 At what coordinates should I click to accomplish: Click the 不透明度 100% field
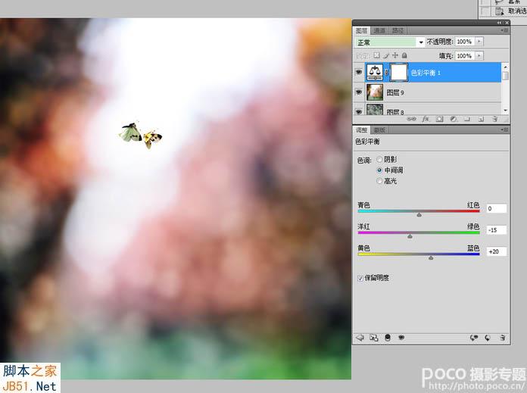pos(464,42)
